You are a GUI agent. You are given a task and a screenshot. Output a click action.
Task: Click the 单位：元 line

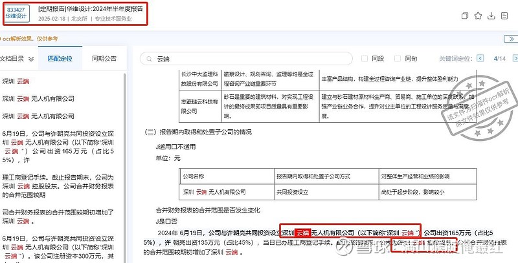168,158
